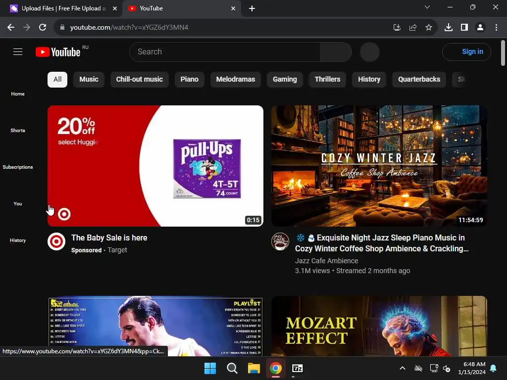Screen dimensions: 507x380
Task: Bookmark this page with the star icon
Action: pyautogui.click(x=429, y=28)
